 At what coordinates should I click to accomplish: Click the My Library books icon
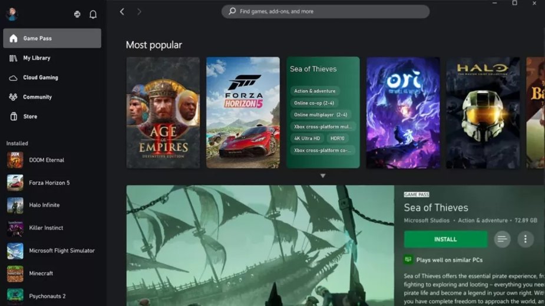point(13,58)
